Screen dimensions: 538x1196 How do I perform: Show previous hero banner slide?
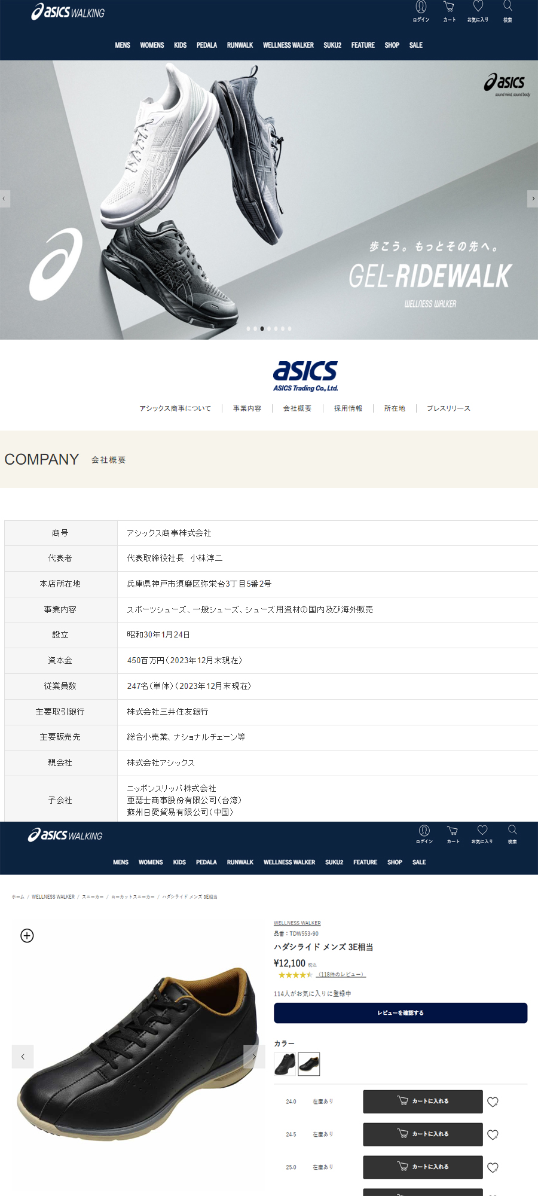pyautogui.click(x=5, y=199)
